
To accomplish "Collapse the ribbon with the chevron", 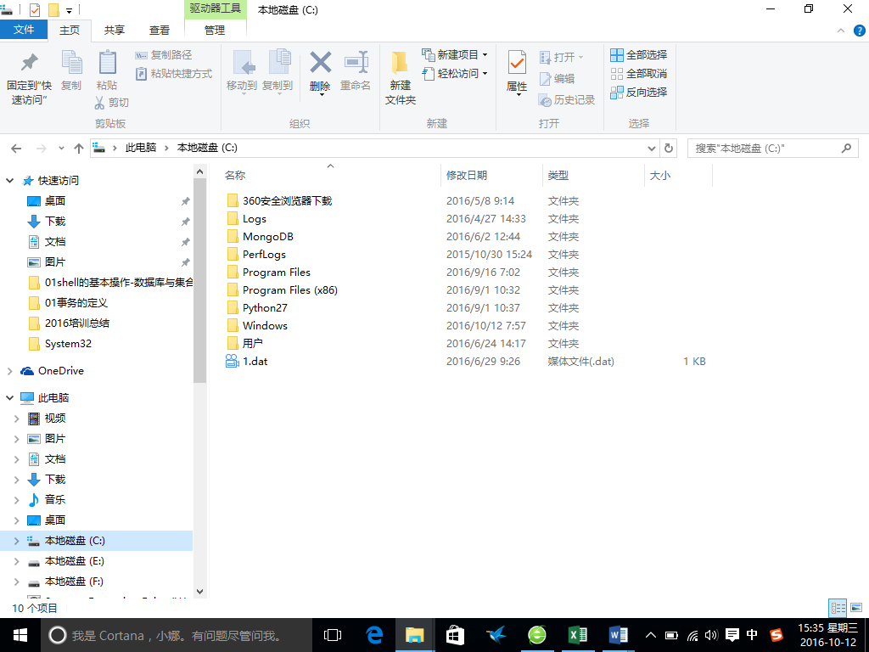I will (841, 31).
